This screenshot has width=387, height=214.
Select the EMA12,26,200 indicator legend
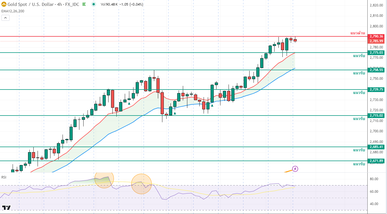12,11
